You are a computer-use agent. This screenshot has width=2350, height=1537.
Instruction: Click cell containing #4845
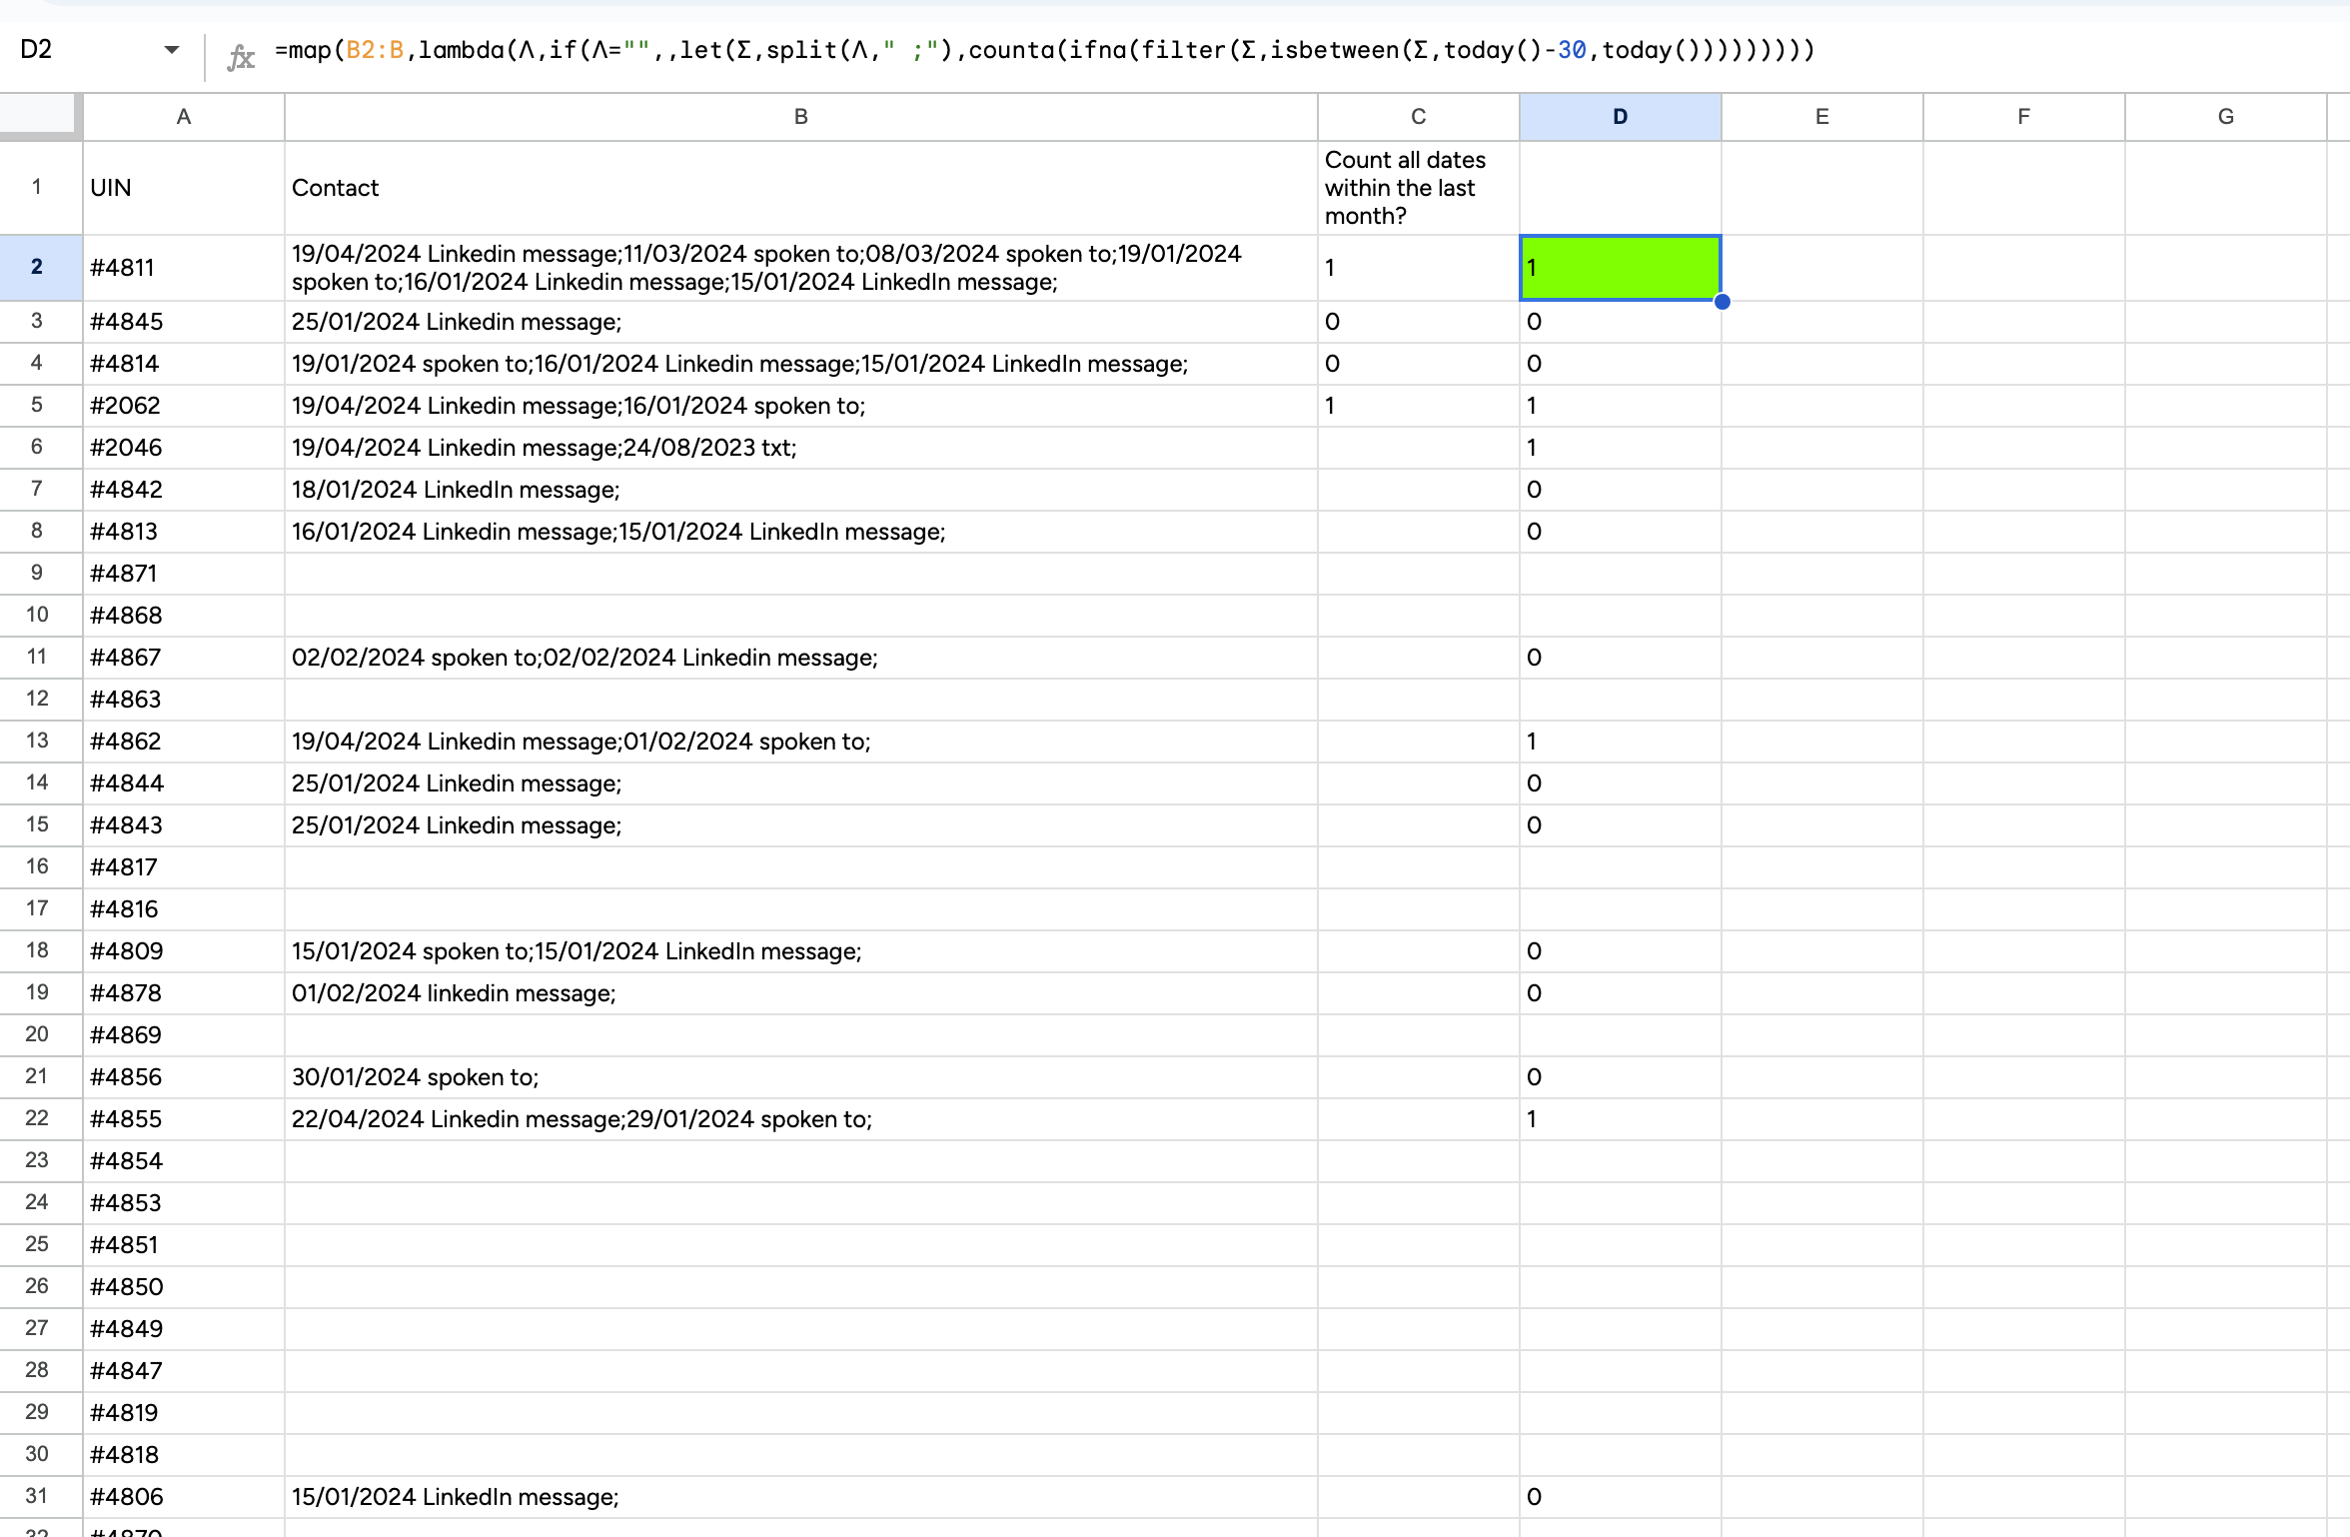tap(183, 322)
